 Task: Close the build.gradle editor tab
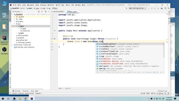[65, 12]
